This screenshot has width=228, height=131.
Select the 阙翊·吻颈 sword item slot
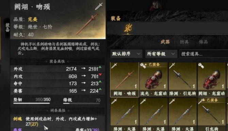[125, 80]
